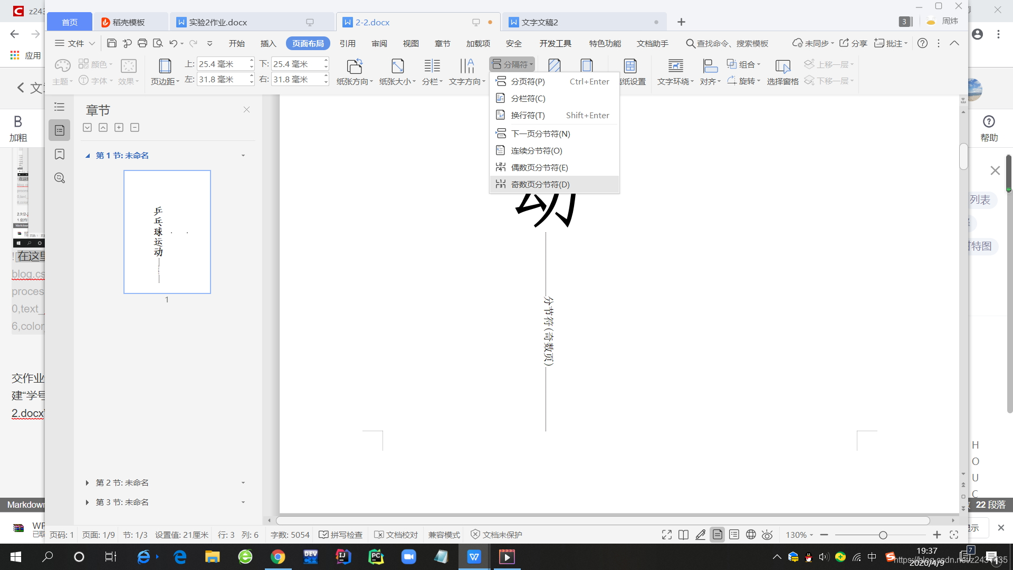Choose 分栏符(C) column break
The width and height of the screenshot is (1013, 570).
point(554,98)
